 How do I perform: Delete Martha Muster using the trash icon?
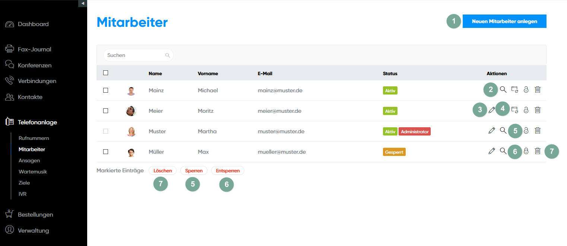pyautogui.click(x=538, y=130)
